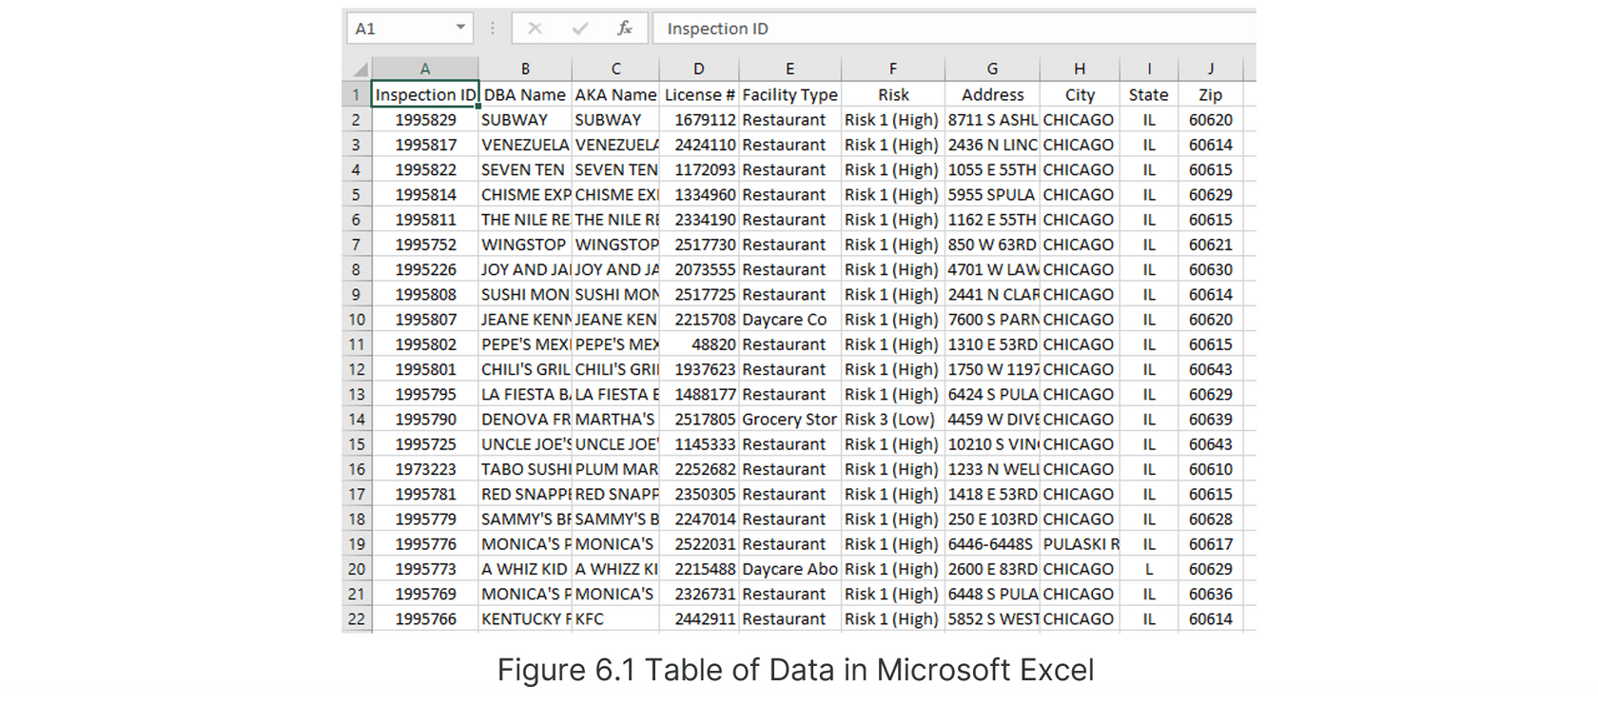Select the DENOVA FR DBA Name cell
This screenshot has height=706, width=1598.
[525, 419]
